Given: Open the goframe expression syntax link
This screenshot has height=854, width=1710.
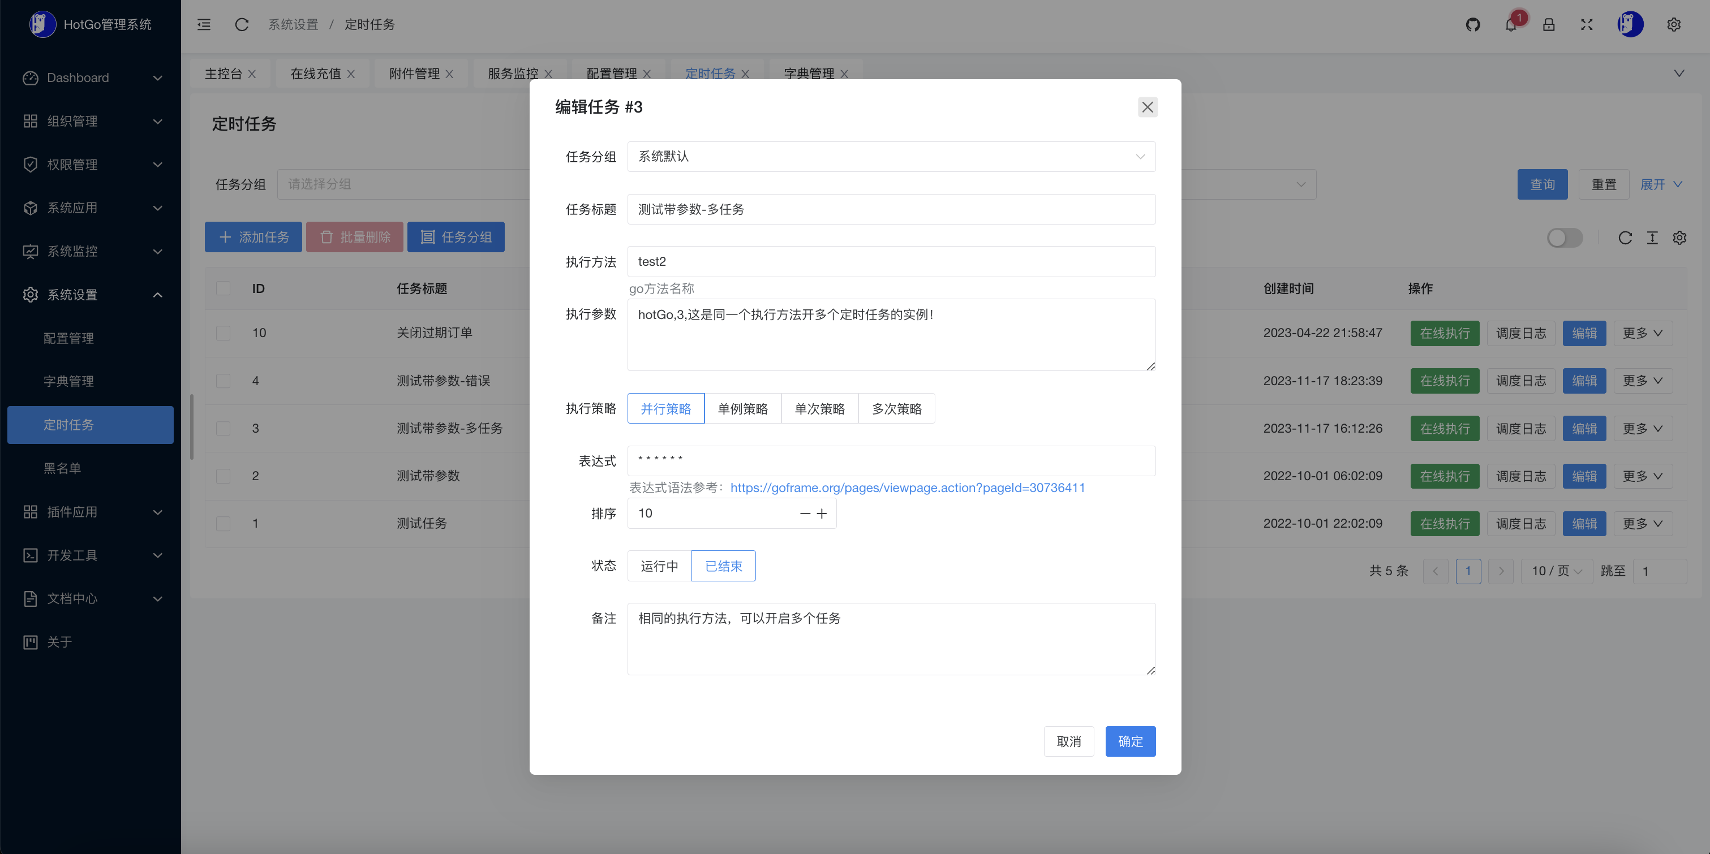Looking at the screenshot, I should point(907,488).
